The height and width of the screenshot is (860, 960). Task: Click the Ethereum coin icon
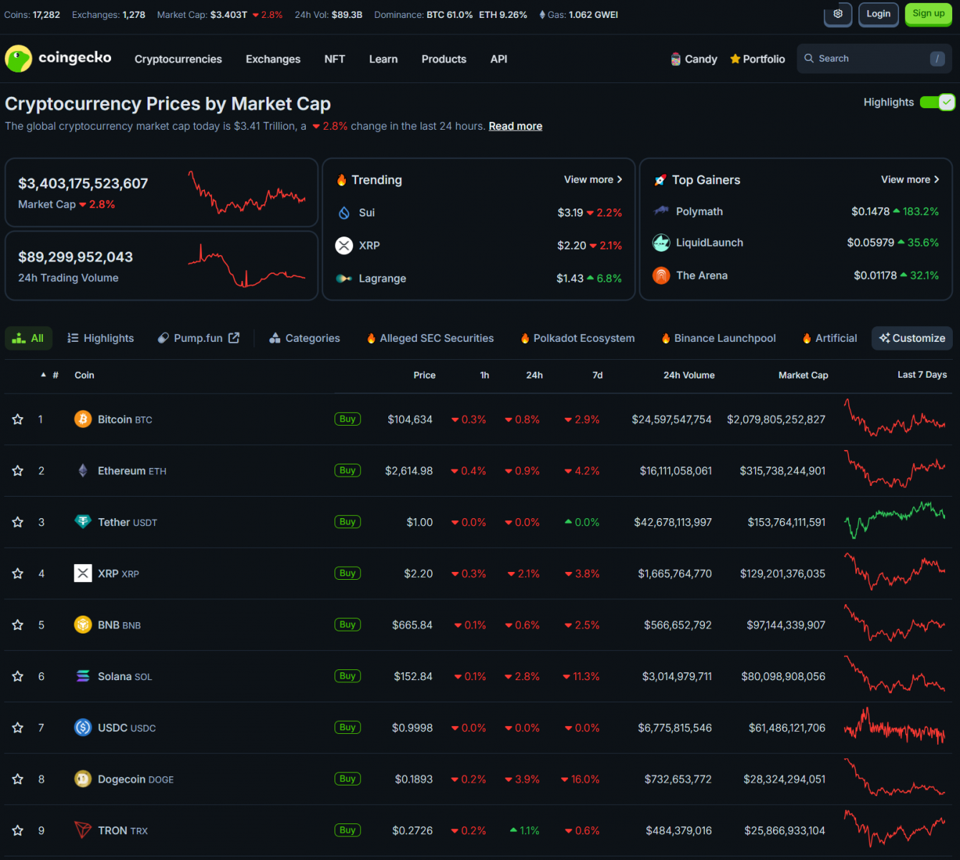tap(83, 471)
